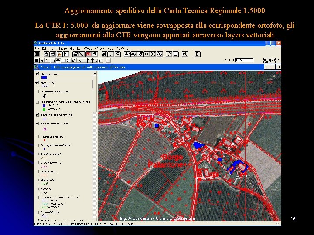
Task: Choose the Select Feature tool, fourth in tool row
Action: (x=52, y=60)
